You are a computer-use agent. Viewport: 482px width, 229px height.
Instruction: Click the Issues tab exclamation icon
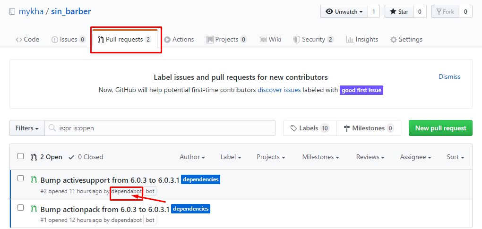click(x=55, y=40)
